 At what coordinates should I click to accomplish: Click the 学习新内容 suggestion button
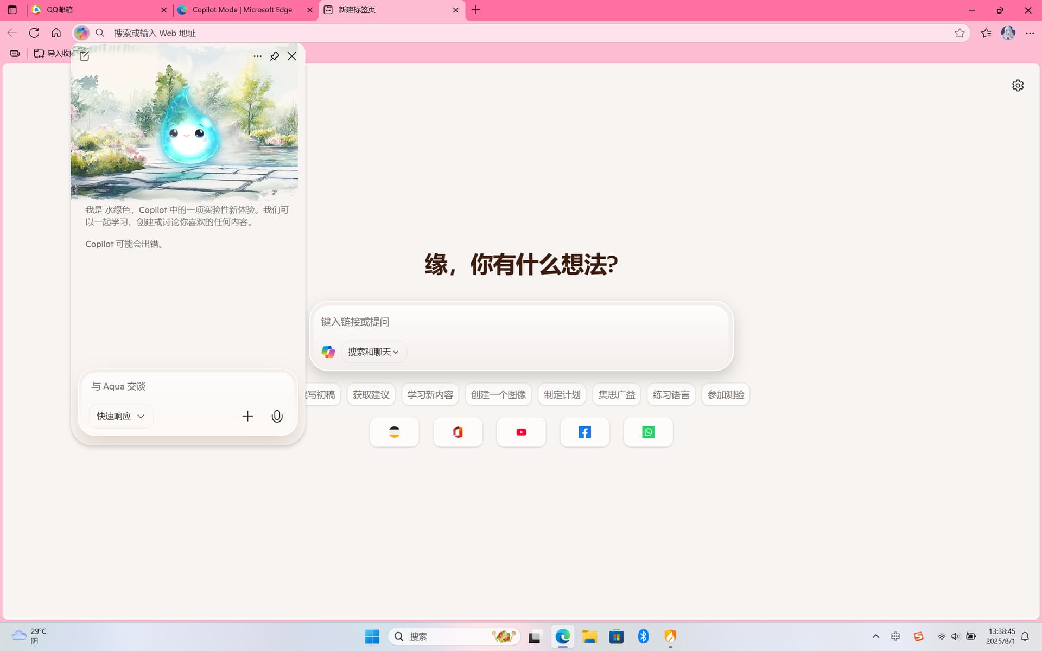tap(430, 395)
